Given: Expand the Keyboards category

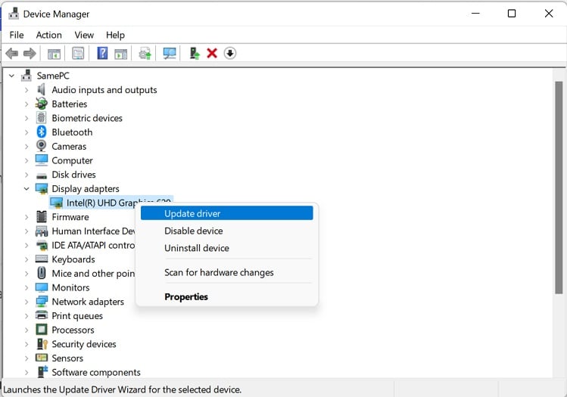Looking at the screenshot, I should click(x=26, y=259).
